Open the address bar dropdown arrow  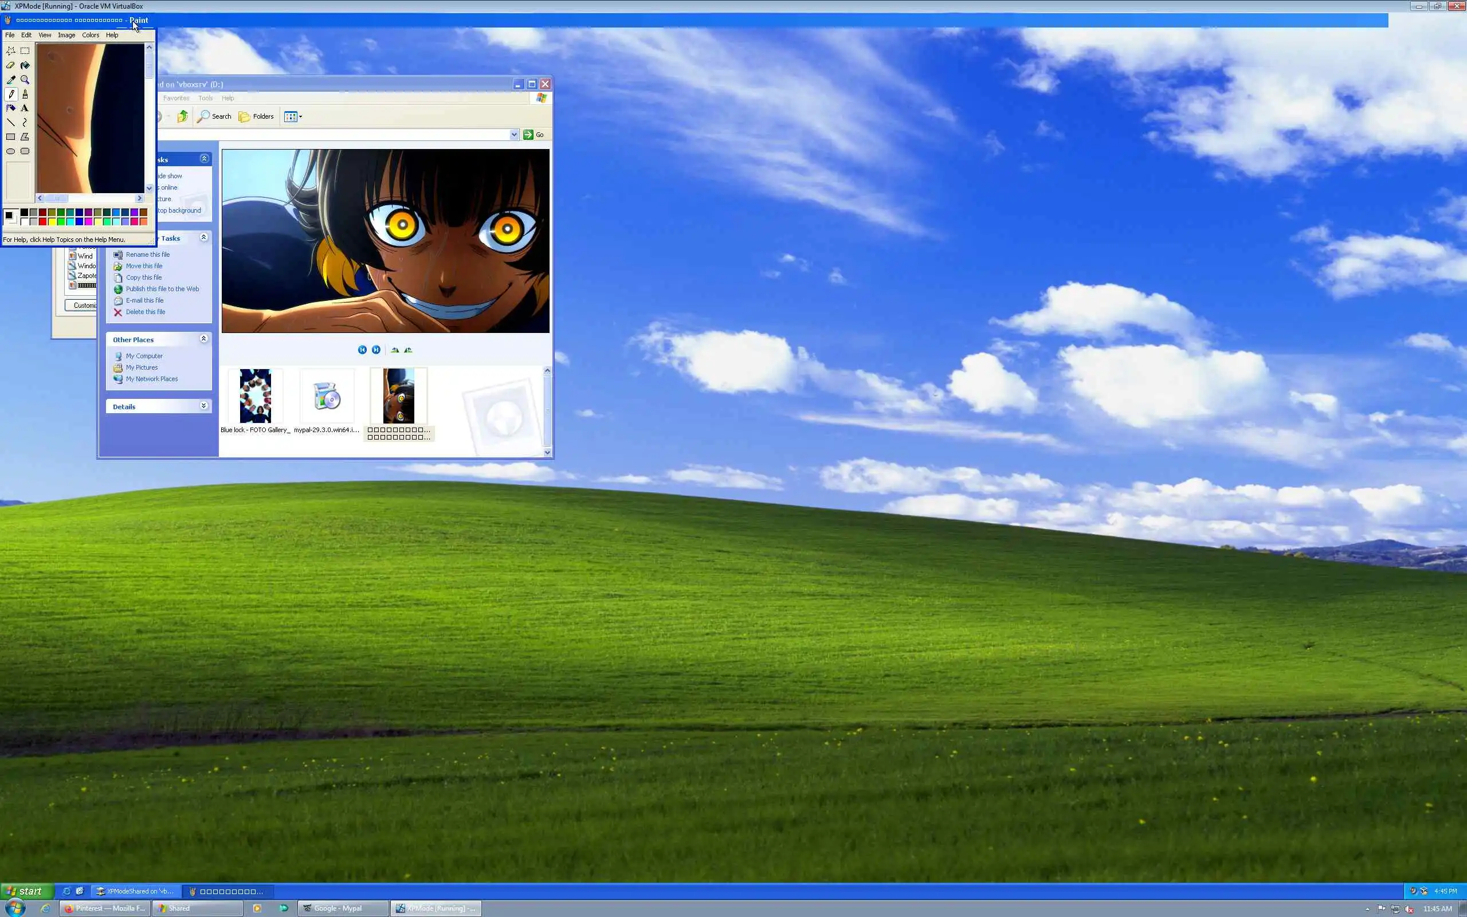(x=514, y=135)
